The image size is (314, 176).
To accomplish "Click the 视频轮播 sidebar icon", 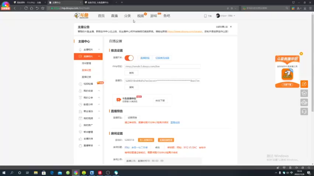I will click(80, 84).
